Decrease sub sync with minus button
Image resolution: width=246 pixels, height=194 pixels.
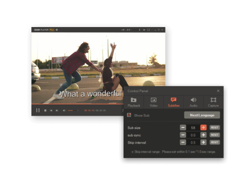[x=183, y=135]
